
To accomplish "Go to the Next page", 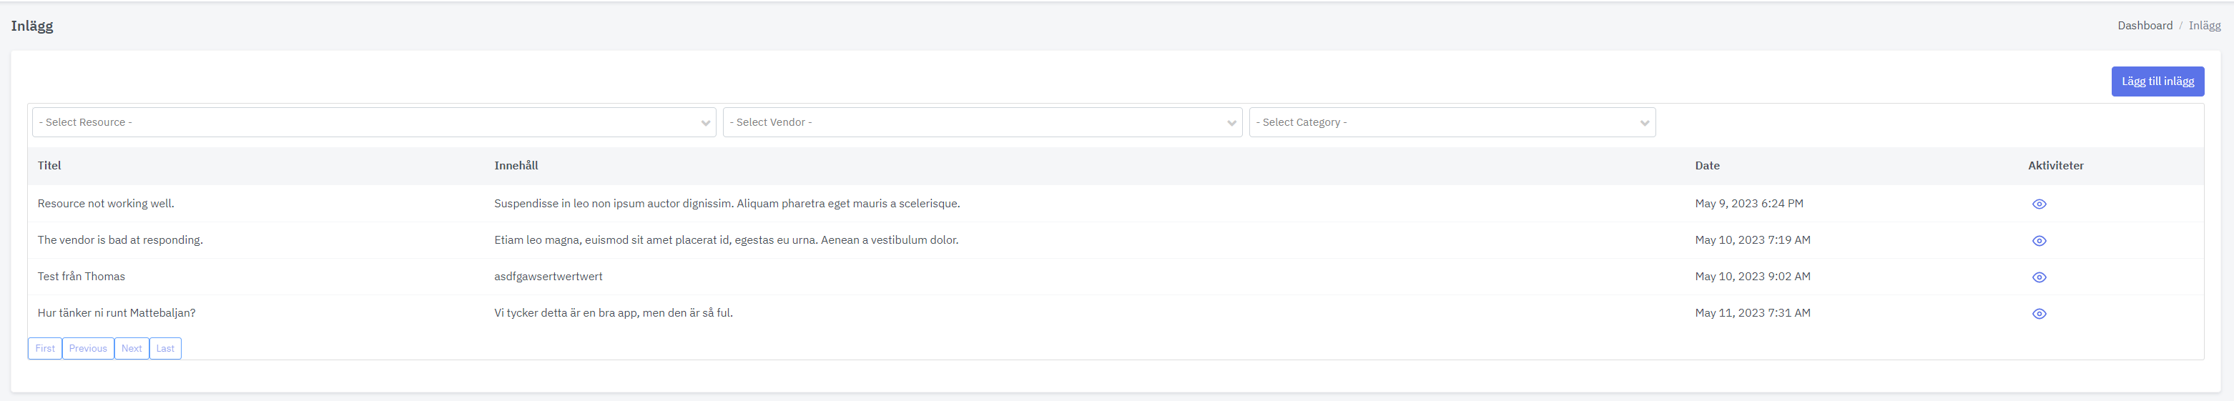I will (x=132, y=348).
